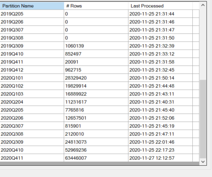Select partition row 2020Q204

pos(100,102)
